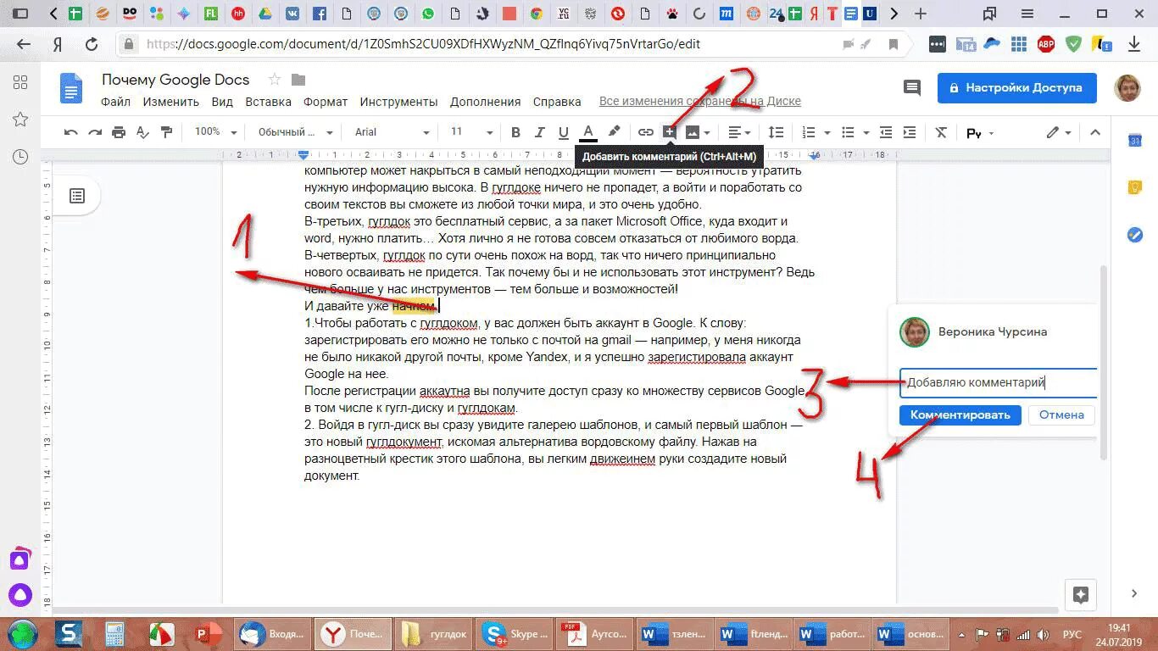Viewport: 1158px width, 651px height.
Task: Redo the last undone action
Action: click(x=95, y=132)
